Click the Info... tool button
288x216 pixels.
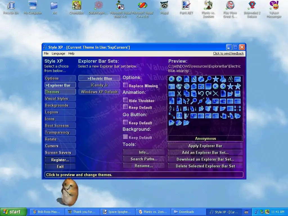144,152
